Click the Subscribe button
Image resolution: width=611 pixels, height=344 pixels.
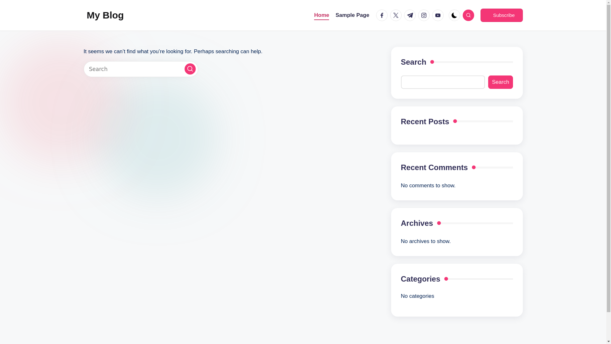[502, 15]
